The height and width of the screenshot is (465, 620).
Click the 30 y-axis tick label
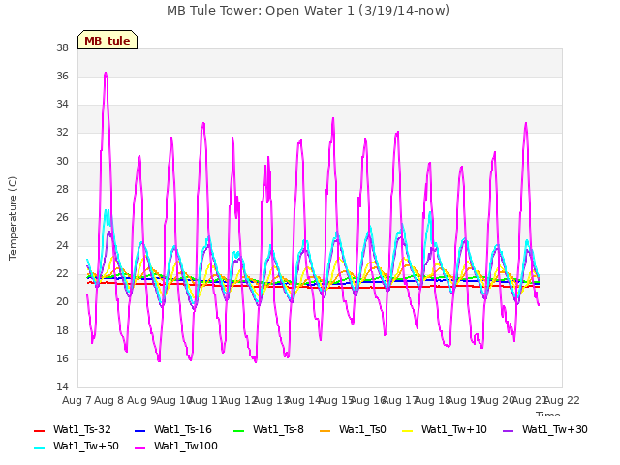coord(62,162)
